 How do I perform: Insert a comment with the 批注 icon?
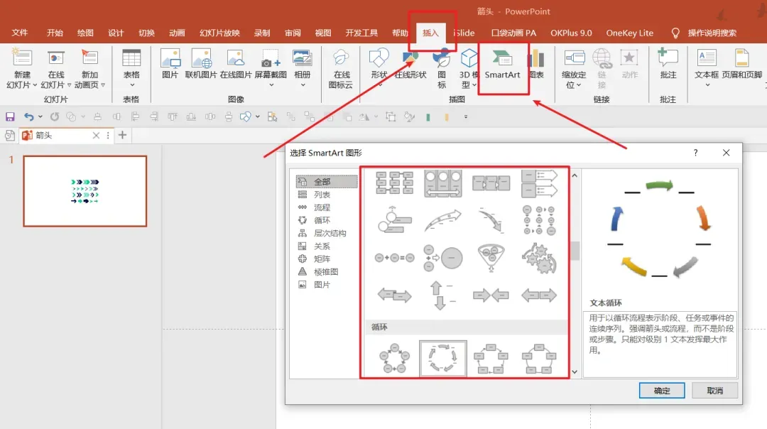668,59
